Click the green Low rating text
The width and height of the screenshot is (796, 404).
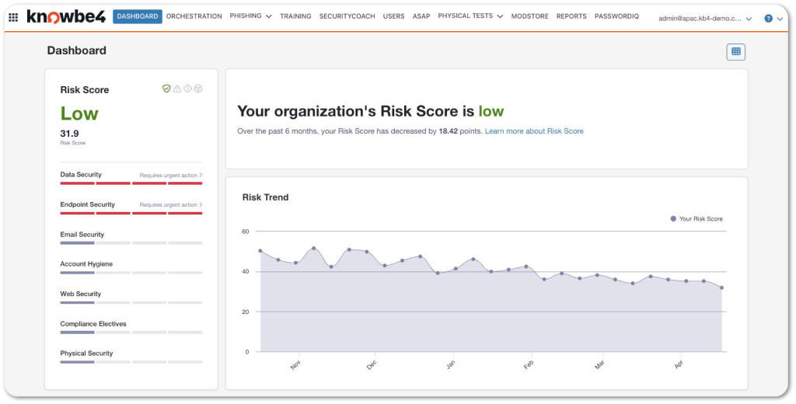(x=79, y=113)
